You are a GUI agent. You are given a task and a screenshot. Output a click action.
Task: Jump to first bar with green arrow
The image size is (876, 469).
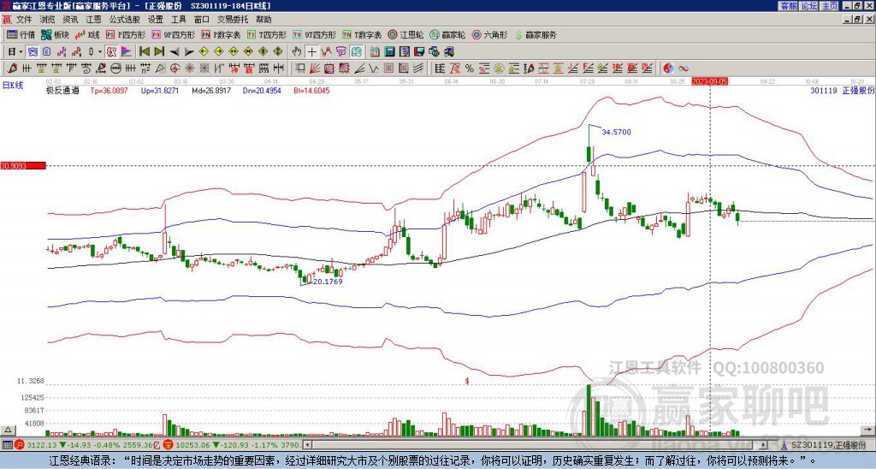point(144,52)
